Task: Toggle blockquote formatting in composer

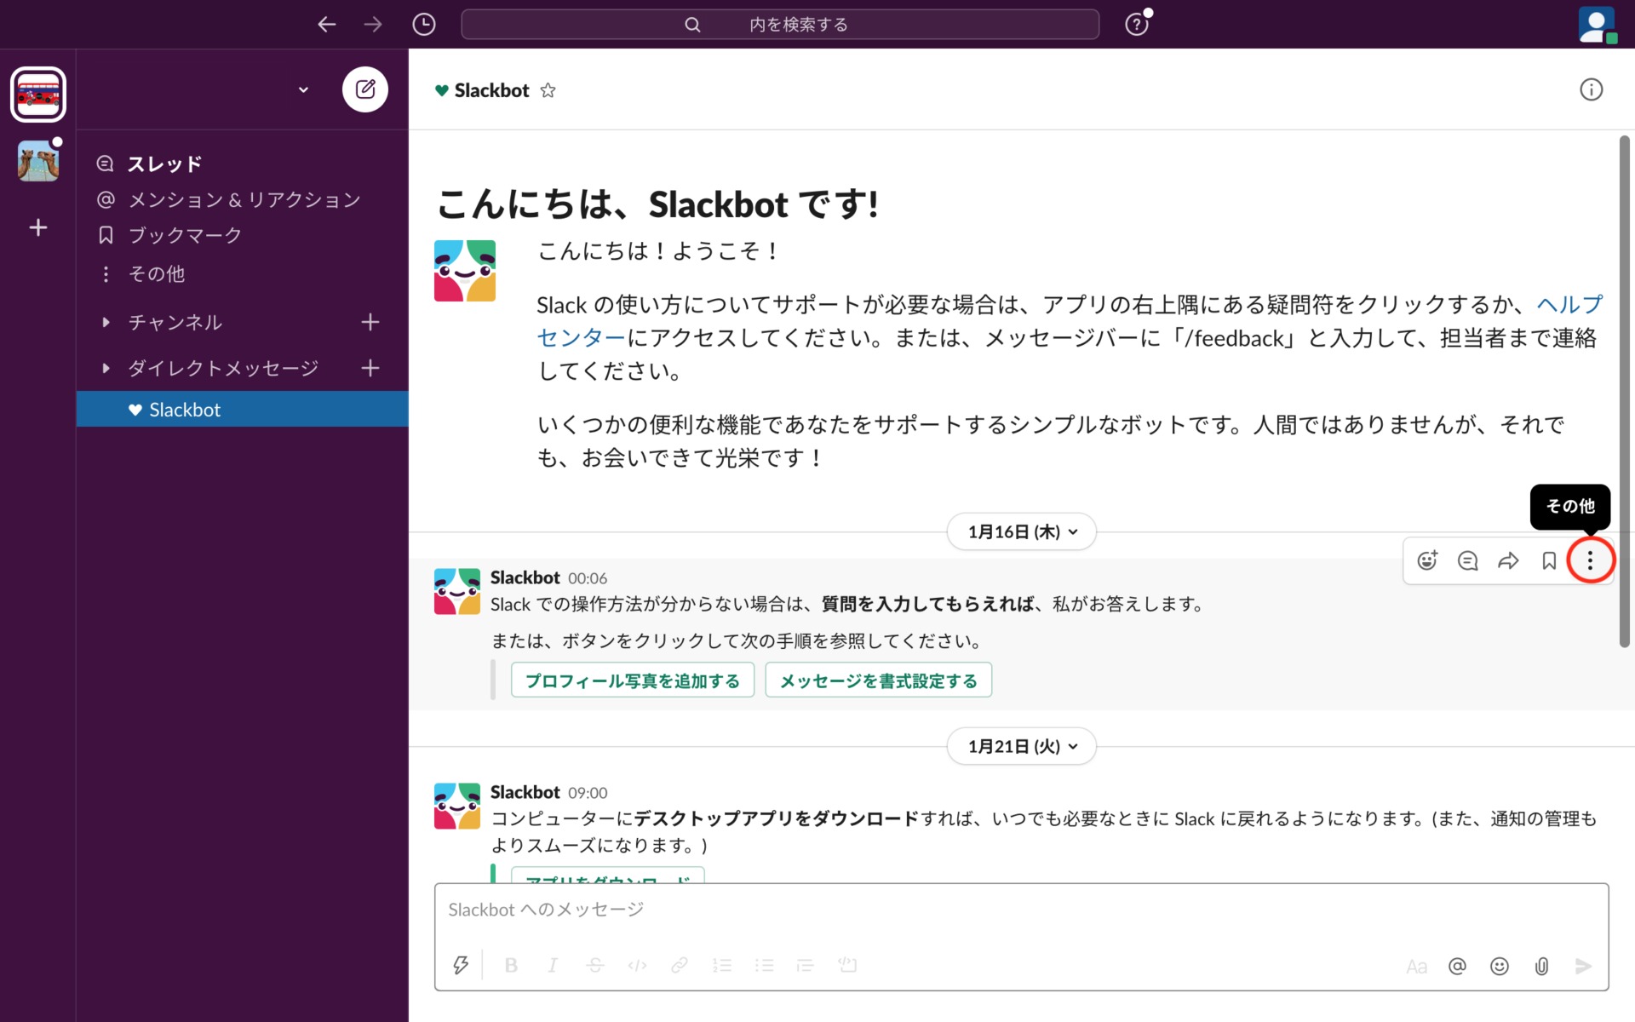Action: point(806,965)
